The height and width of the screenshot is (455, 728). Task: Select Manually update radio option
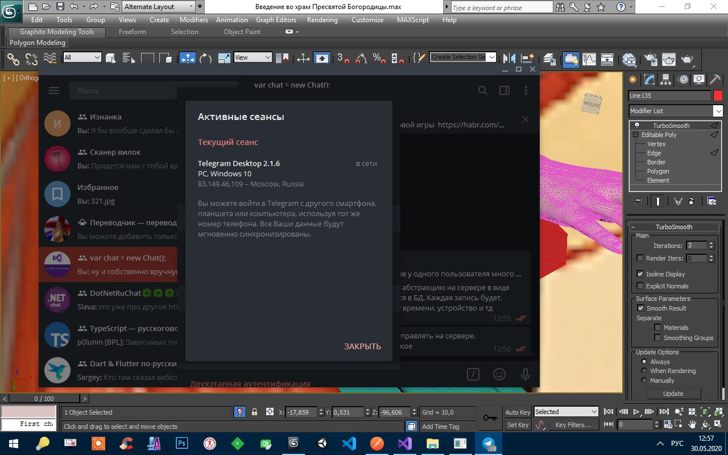pos(644,380)
